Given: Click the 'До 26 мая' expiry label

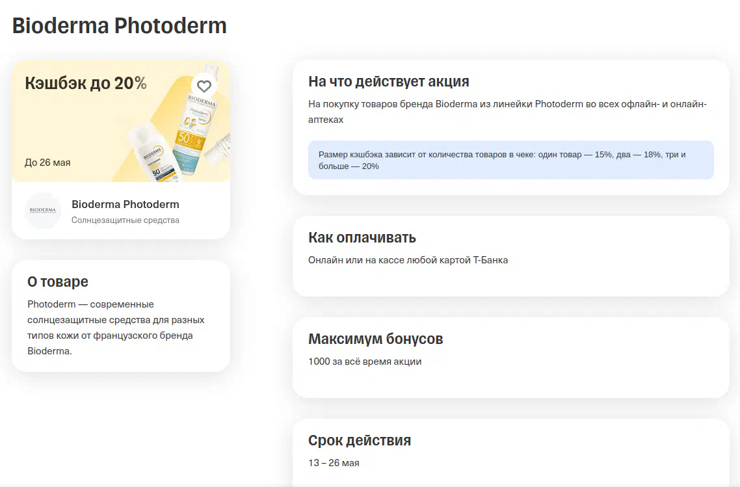Looking at the screenshot, I should click(x=47, y=163).
